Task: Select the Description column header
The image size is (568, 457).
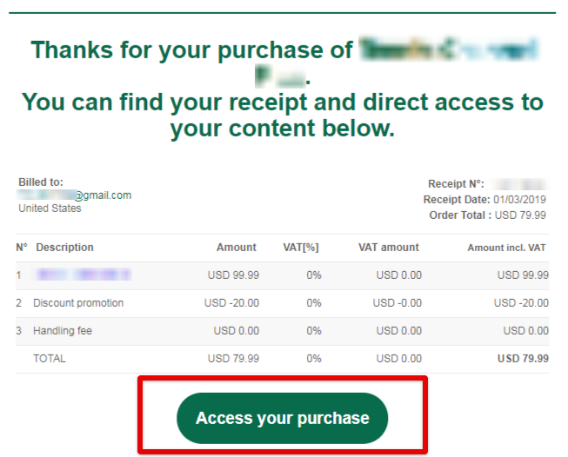Action: click(x=64, y=248)
